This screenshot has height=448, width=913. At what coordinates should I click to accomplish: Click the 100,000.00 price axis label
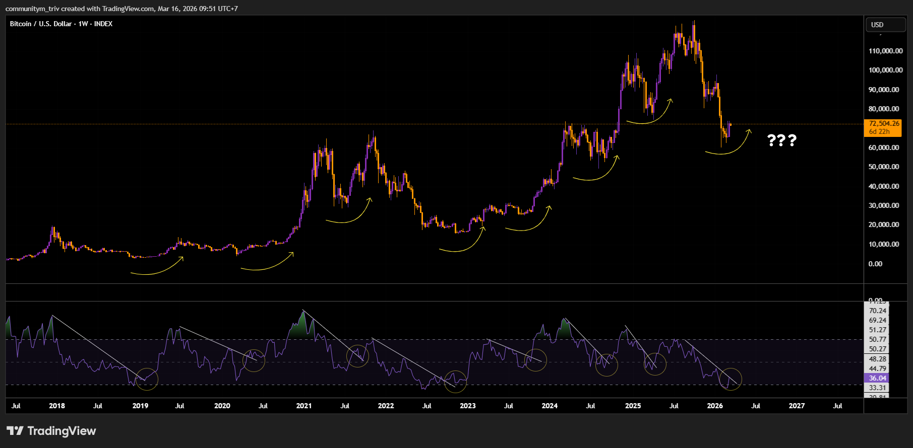885,70
